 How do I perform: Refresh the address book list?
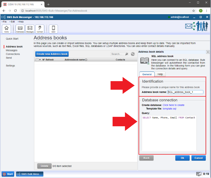tap(133, 54)
